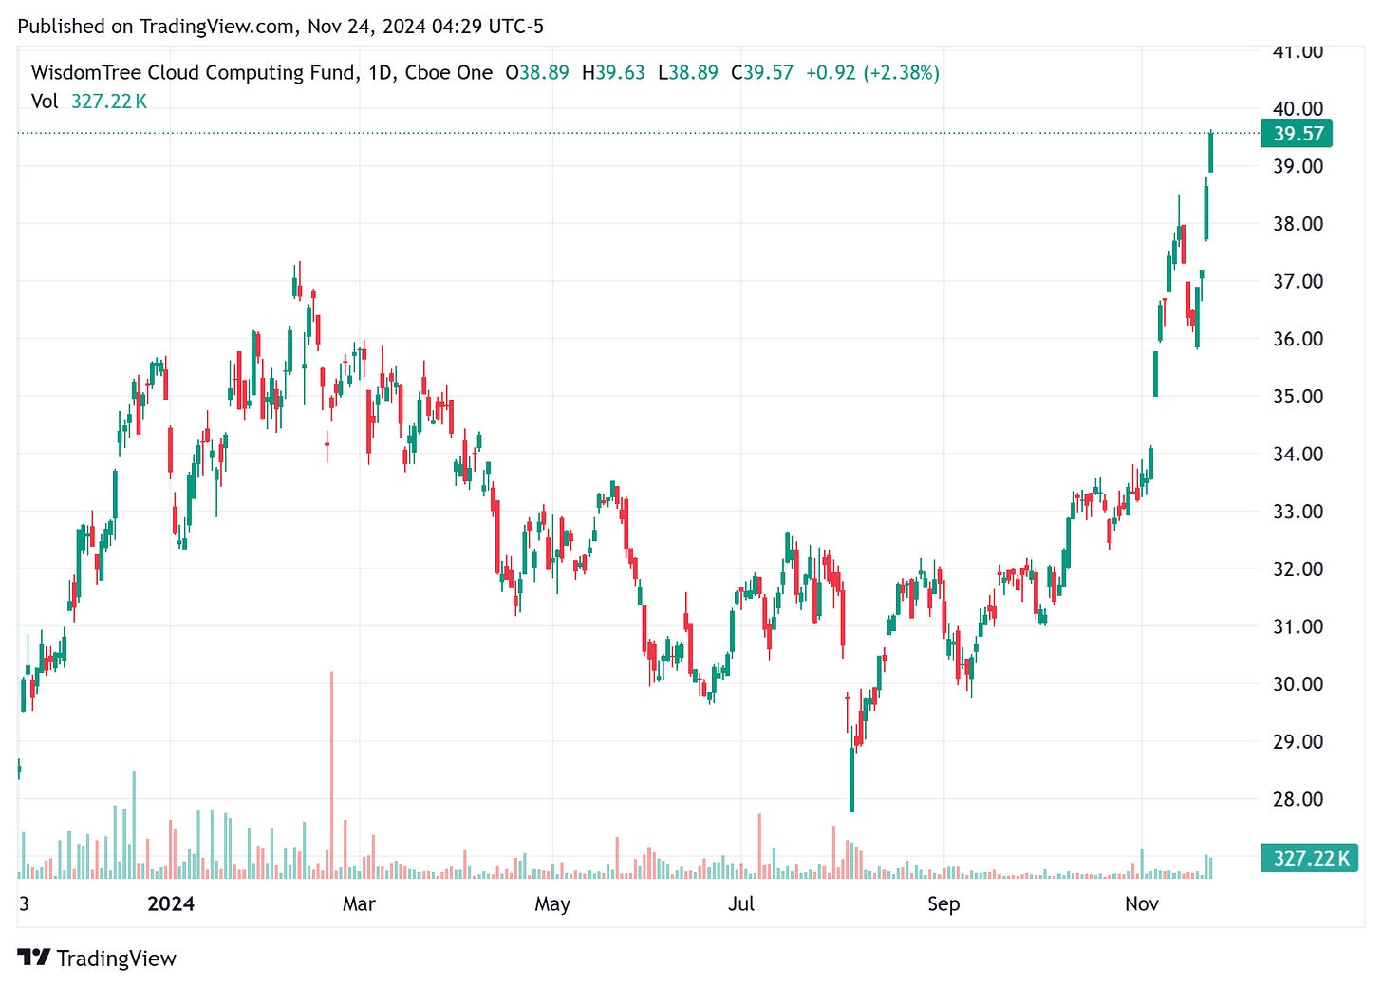Click the 34.00 price axis label

pos(1298,454)
